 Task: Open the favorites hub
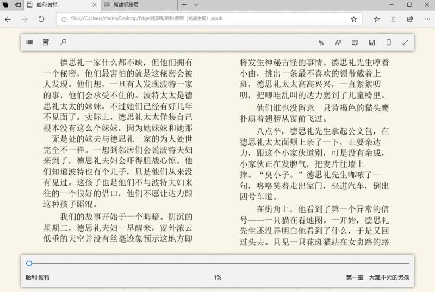(x=377, y=19)
